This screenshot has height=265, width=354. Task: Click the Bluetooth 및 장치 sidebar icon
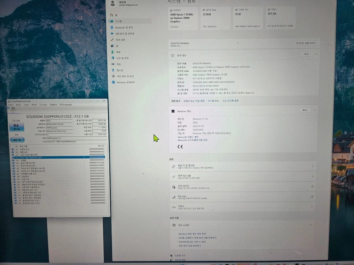click(112, 27)
